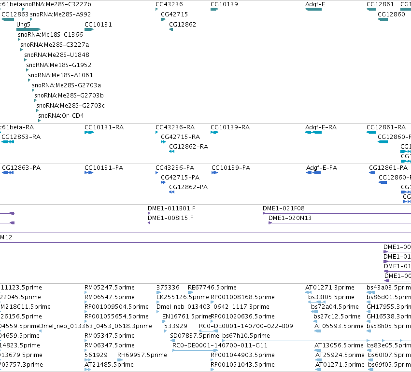Select the DME1-008I15.F clone label
Screen dimensions: 411x372
170,219
